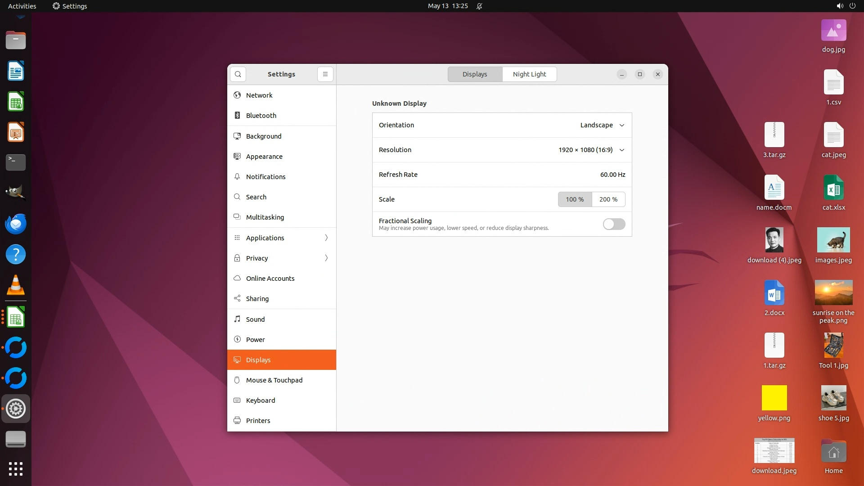Set display scale to 200 %
This screenshot has width=864, height=486.
tap(608, 199)
